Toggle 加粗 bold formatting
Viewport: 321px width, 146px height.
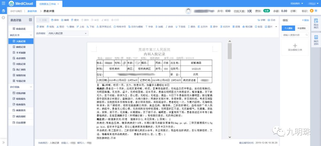pos(159,27)
